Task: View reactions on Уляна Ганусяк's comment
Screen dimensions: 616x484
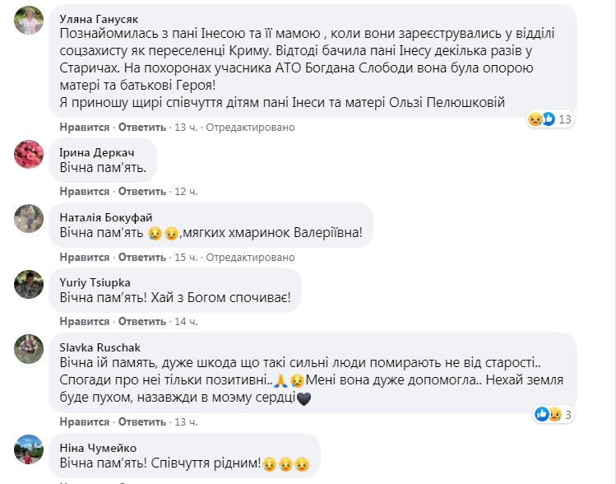Action: (x=549, y=119)
